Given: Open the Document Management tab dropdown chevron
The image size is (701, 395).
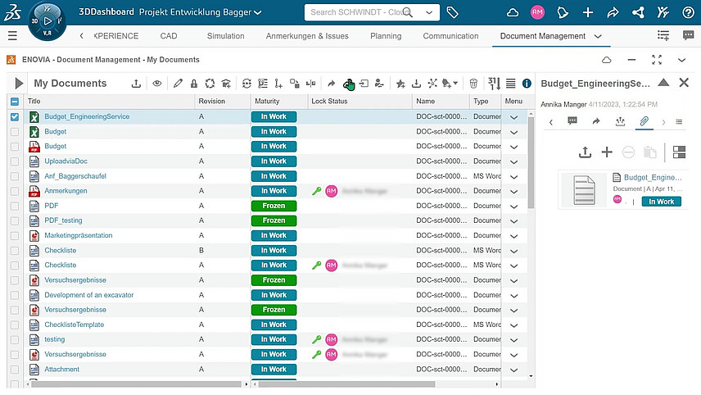Looking at the screenshot, I should (x=598, y=36).
